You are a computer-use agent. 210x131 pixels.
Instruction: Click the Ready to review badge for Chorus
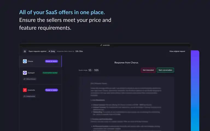pyautogui.click(x=51, y=61)
